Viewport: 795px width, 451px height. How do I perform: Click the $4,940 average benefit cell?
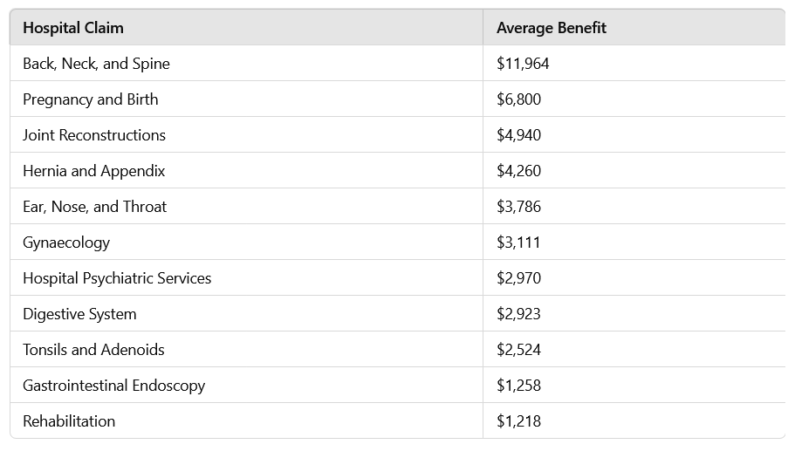[518, 135]
